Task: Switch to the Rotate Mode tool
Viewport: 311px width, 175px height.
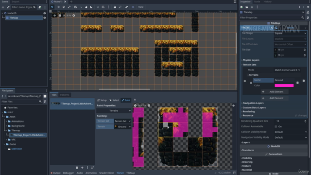Action: click(64, 7)
